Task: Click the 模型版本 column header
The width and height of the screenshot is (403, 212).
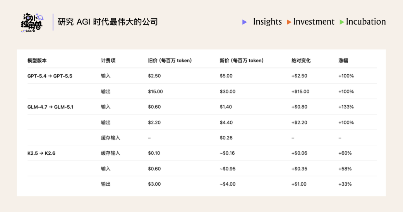Action: (37, 61)
